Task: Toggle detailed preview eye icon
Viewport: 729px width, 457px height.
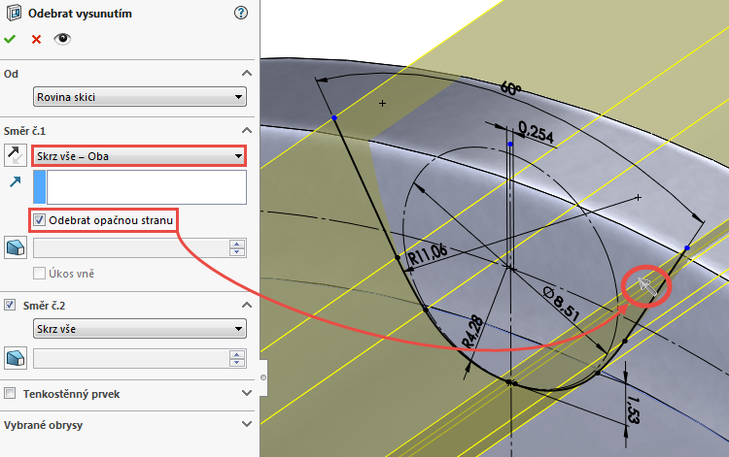Action: [x=62, y=39]
